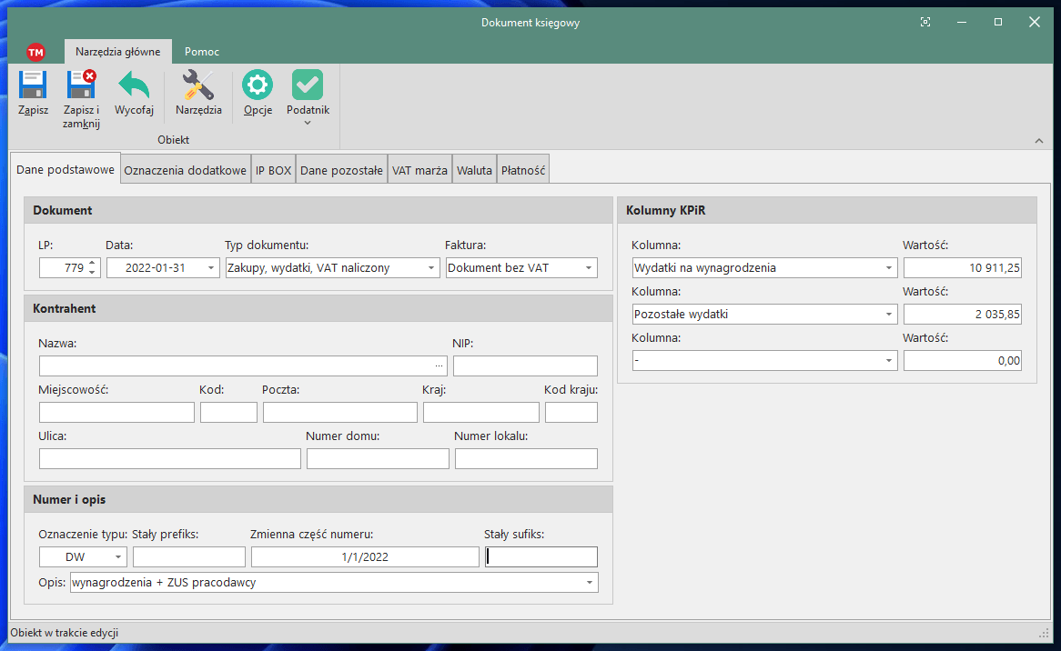
Task: Expand the Typ dokumentu dropdown
Action: pos(431,268)
